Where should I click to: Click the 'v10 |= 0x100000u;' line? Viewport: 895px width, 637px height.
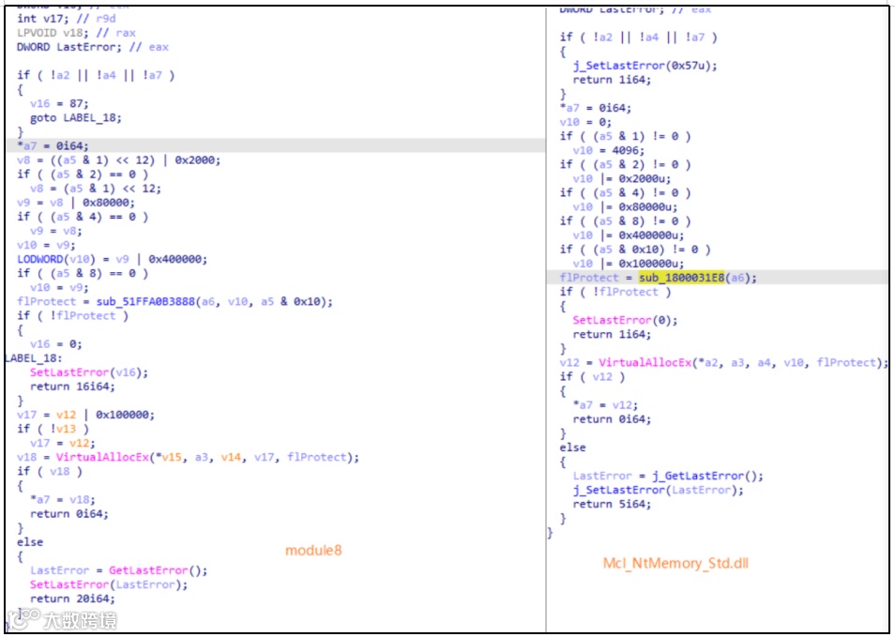[629, 264]
